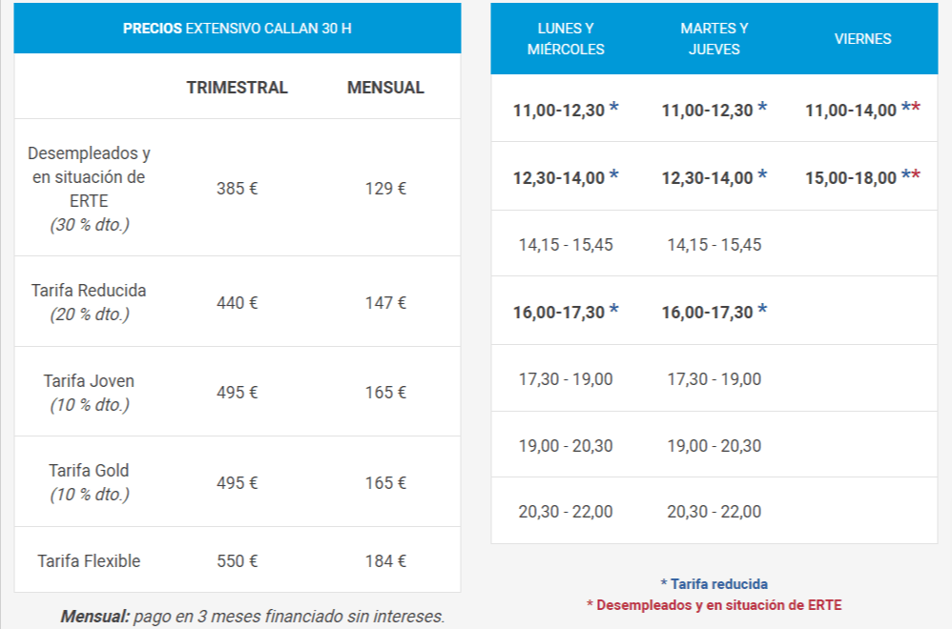Click the 550 € trimestral price
The image size is (952, 629).
point(237,561)
